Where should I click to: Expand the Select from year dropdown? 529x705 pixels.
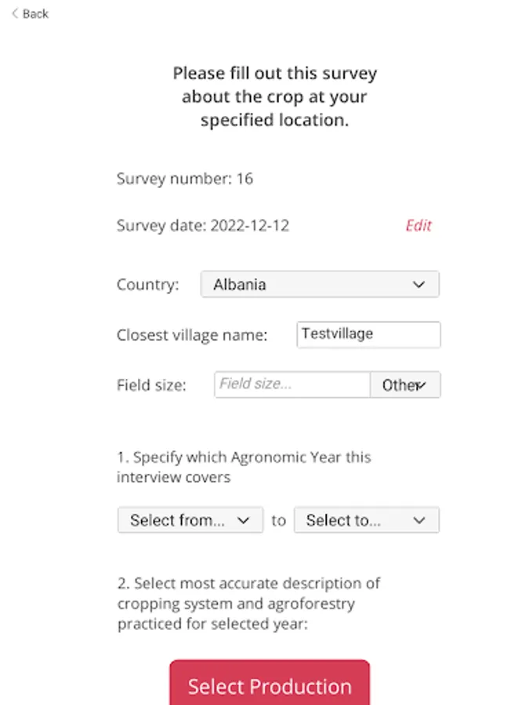pos(190,520)
